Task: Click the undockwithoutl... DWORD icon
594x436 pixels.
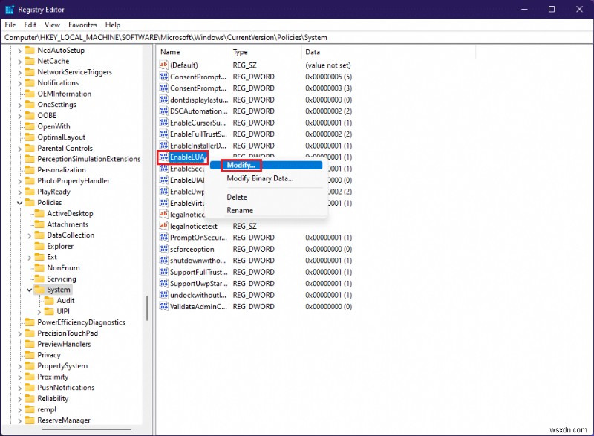Action: 163,295
